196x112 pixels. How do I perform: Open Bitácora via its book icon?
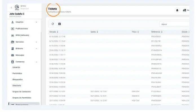(x=12, y=48)
